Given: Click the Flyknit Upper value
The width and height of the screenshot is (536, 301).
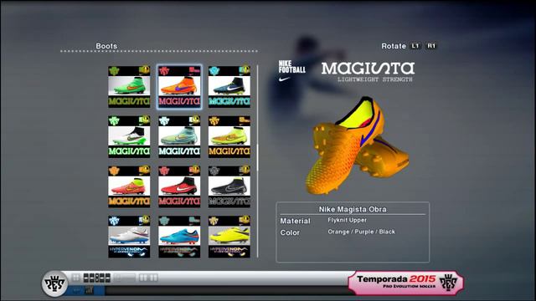Looking at the screenshot, I should [x=347, y=220].
